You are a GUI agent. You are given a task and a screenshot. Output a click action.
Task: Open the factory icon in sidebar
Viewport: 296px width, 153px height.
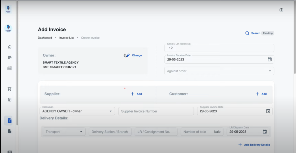click(x=10, y=68)
